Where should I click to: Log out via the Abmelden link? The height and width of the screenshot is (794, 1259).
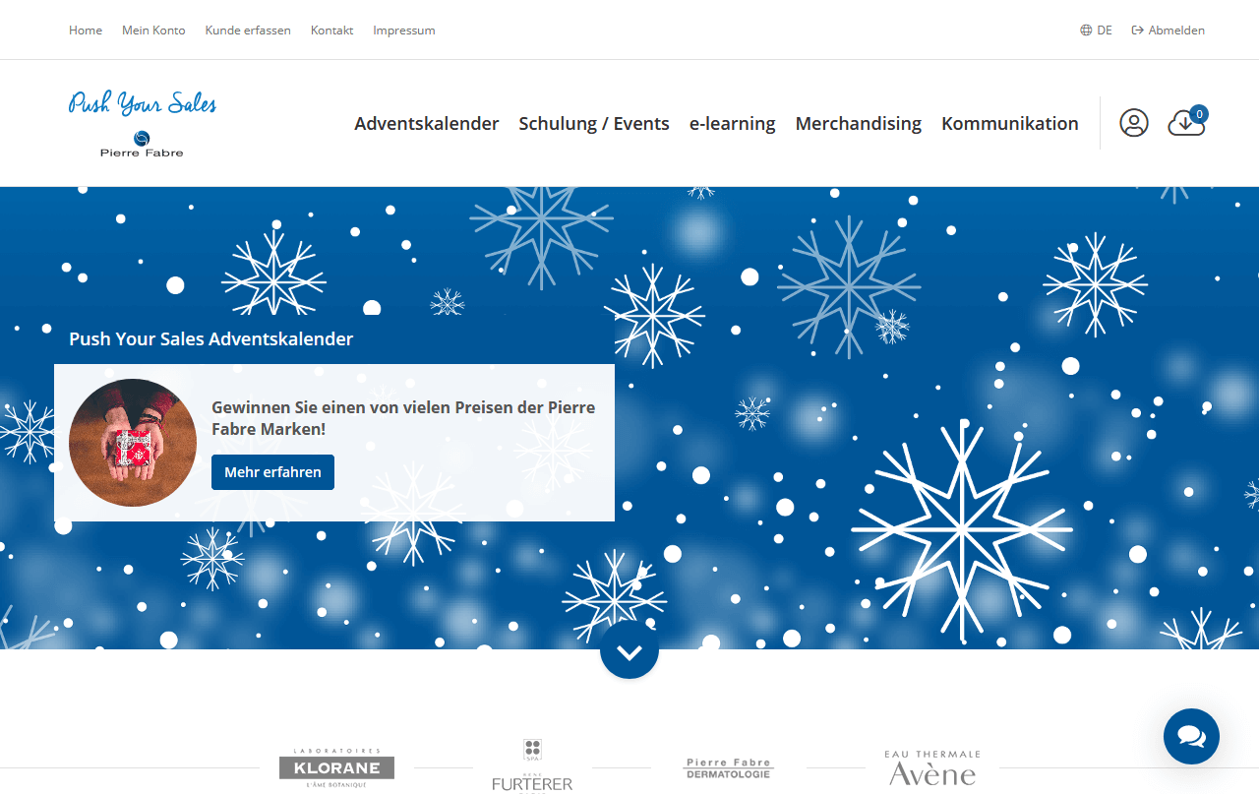click(1169, 31)
